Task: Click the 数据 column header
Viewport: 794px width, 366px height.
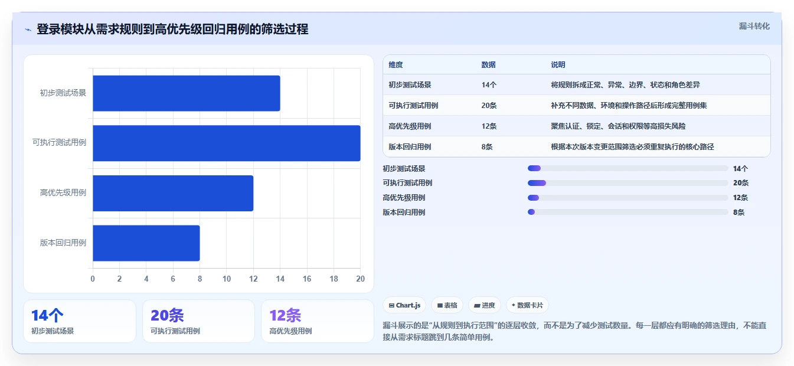Action: pos(489,65)
